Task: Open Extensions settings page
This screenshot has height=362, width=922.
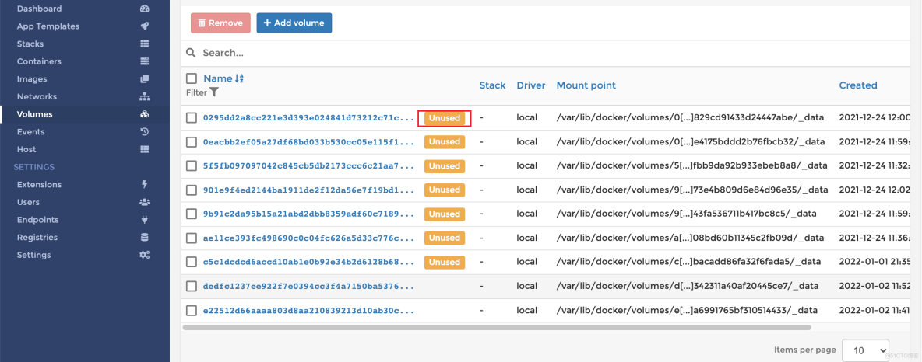Action: (x=40, y=185)
